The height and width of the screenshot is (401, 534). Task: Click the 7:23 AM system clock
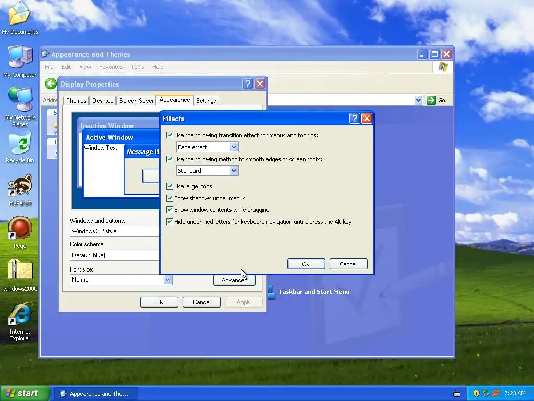tap(515, 393)
